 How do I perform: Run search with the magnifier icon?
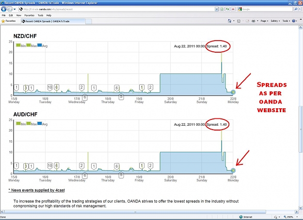click(x=296, y=9)
